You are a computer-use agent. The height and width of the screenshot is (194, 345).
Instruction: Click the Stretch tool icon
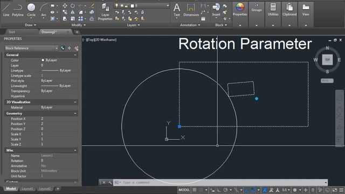[65, 19]
